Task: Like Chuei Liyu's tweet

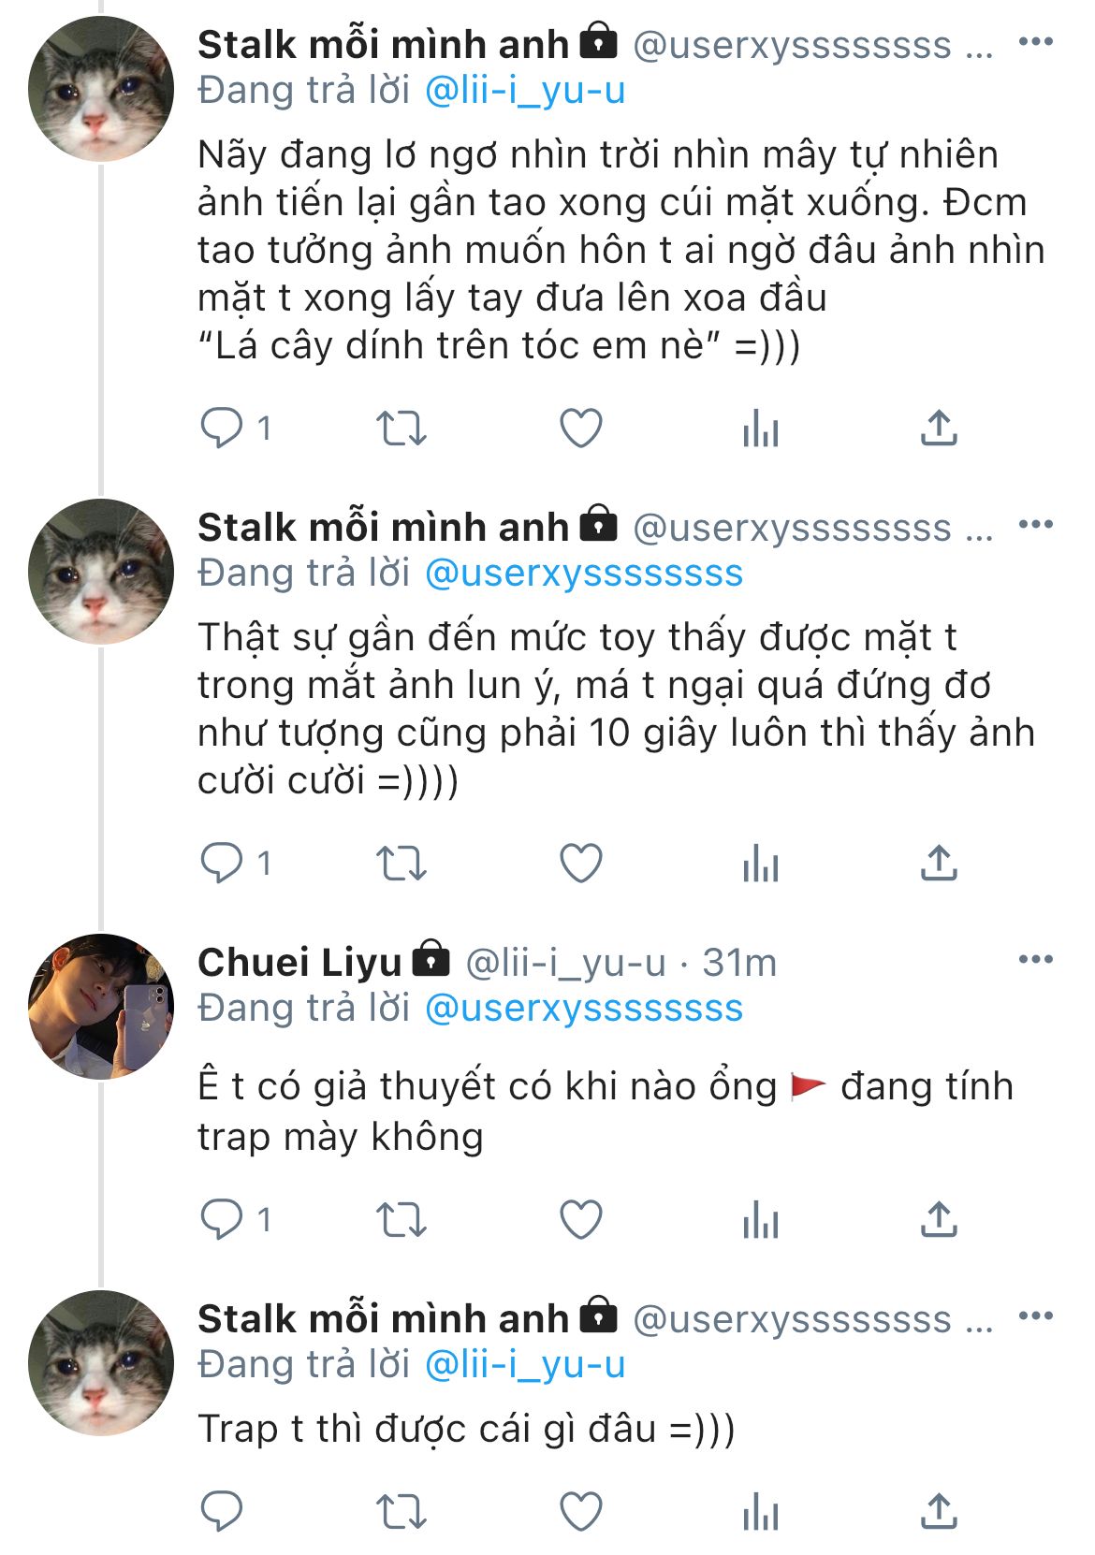Action: point(580,1220)
